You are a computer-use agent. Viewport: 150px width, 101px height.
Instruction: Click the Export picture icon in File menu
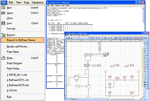(x=4, y=35)
